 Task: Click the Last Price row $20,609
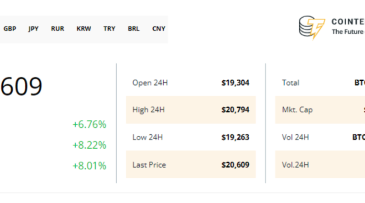(x=190, y=165)
